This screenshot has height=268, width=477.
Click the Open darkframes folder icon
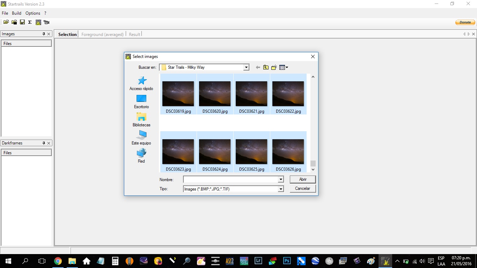click(14, 22)
